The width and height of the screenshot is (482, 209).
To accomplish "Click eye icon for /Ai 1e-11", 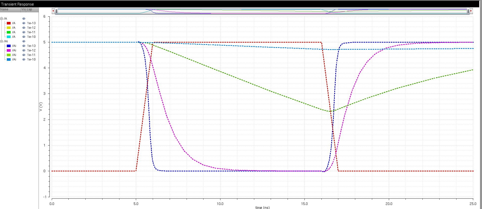I will click(x=24, y=55).
